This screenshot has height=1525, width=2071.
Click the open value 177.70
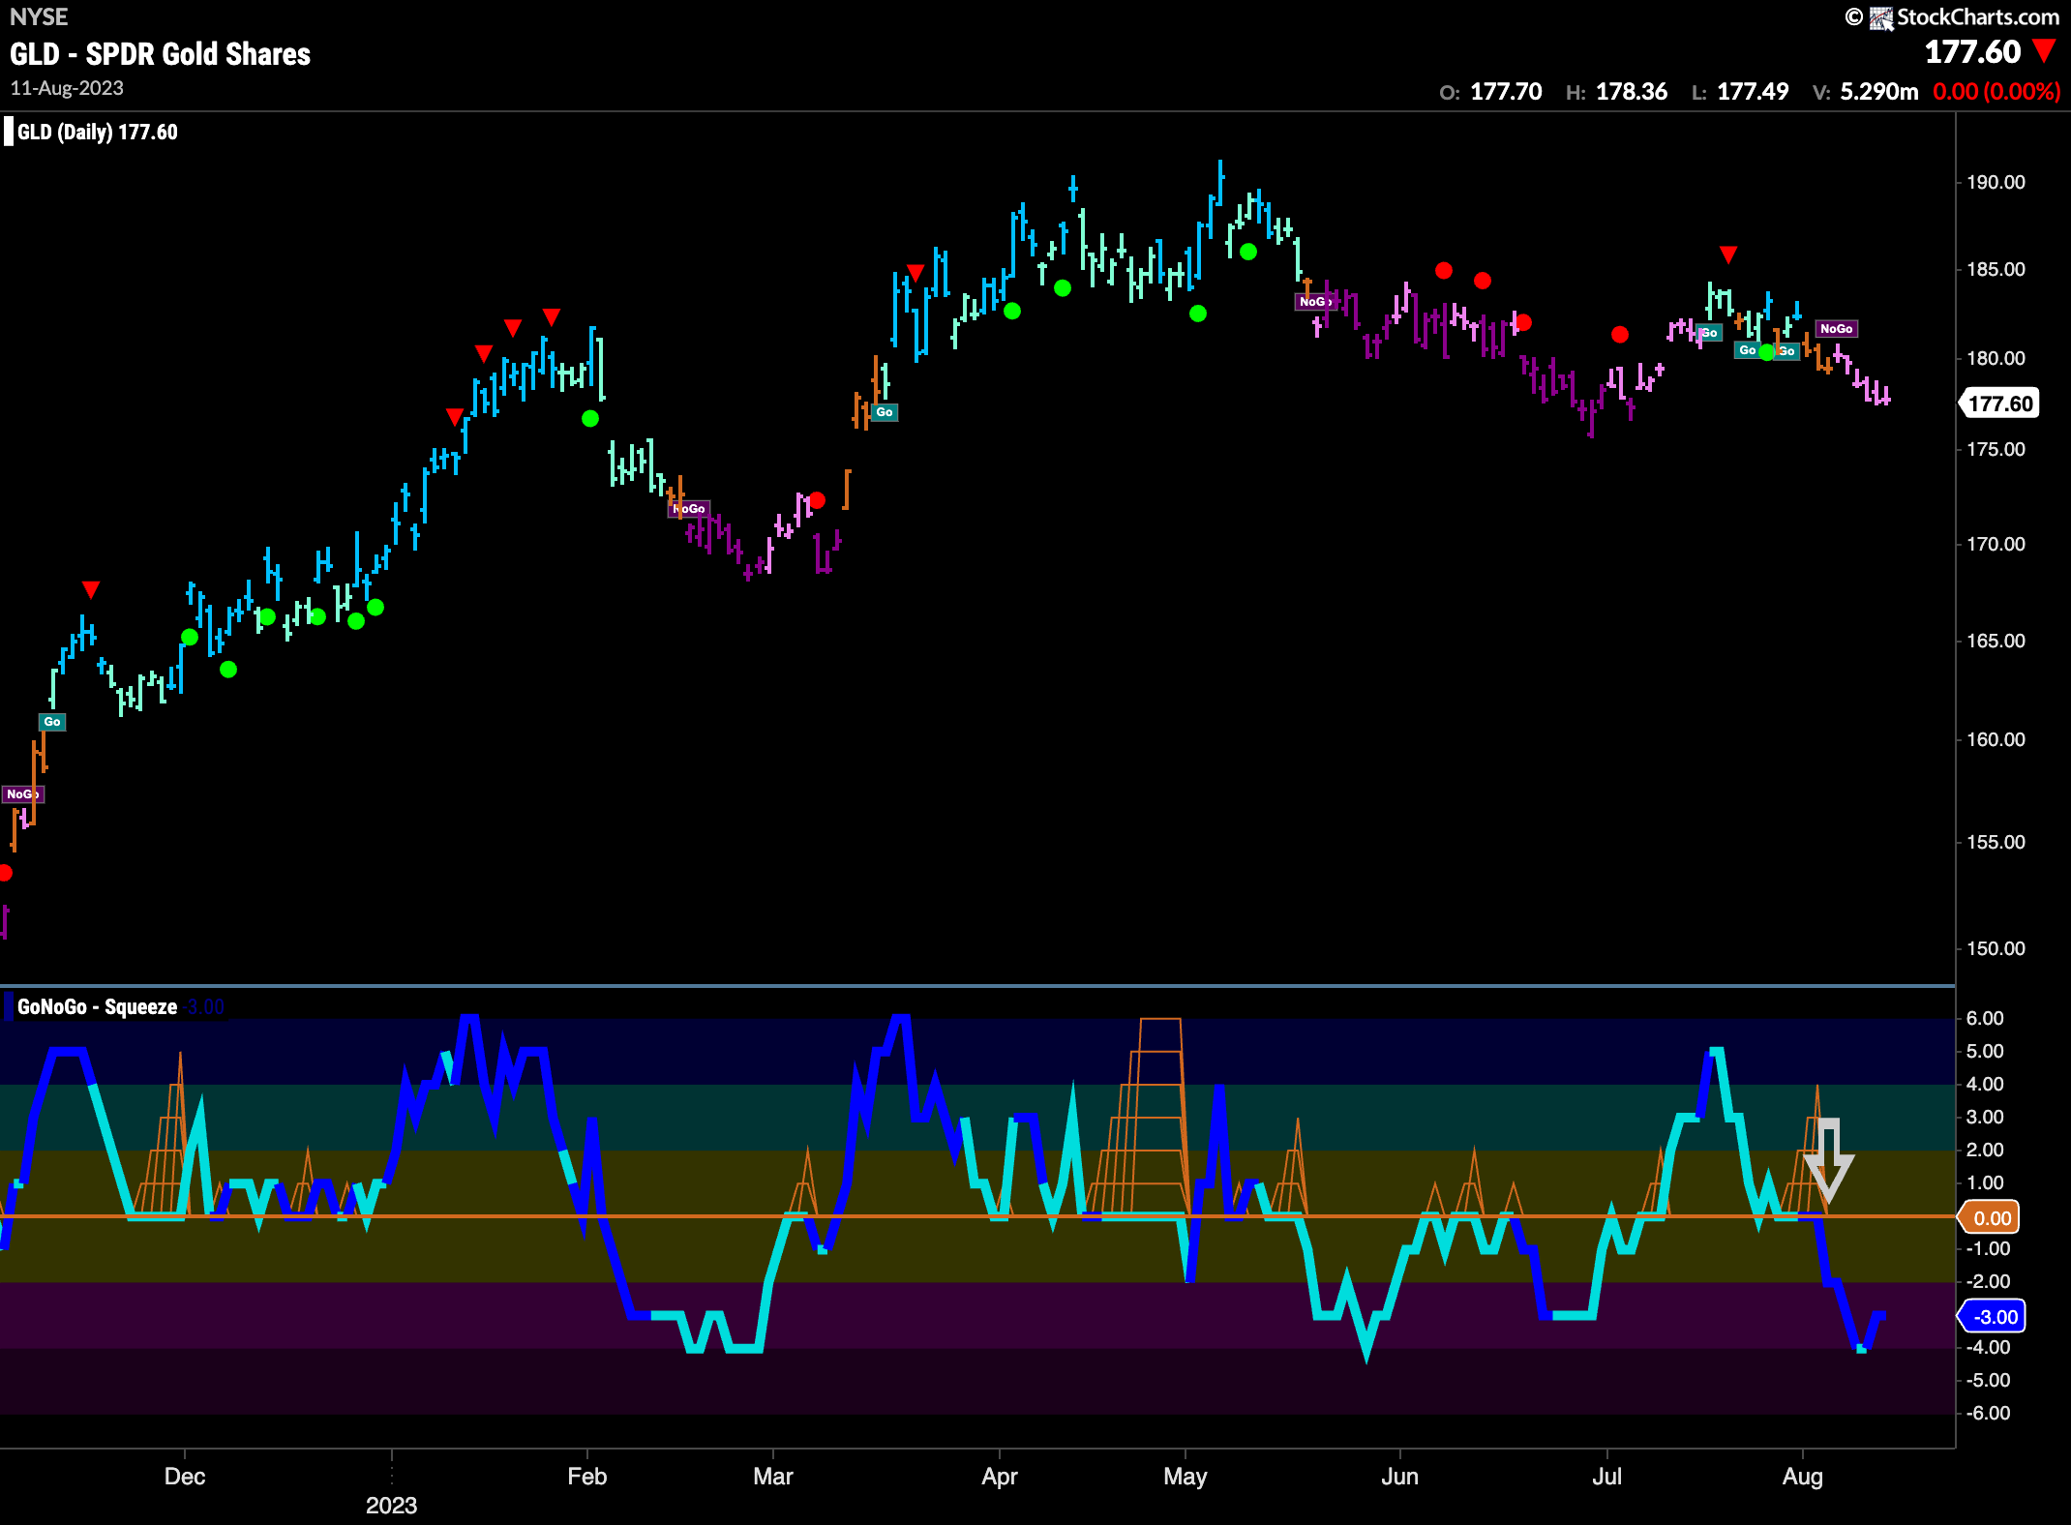pos(1506,92)
